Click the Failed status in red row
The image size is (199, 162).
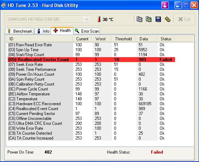pyautogui.click(x=166, y=60)
